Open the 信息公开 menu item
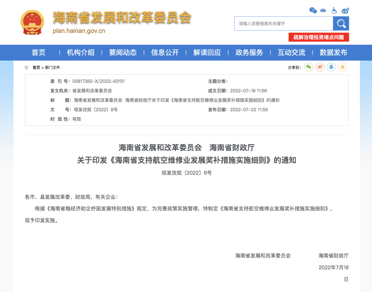The image size is (372, 292). click(165, 52)
